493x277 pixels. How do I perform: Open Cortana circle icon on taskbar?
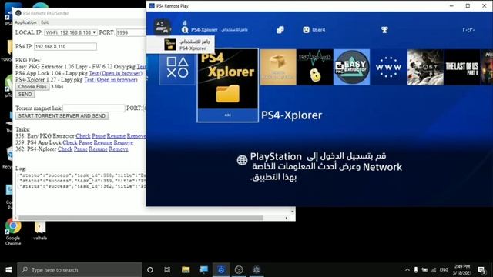[x=150, y=270]
